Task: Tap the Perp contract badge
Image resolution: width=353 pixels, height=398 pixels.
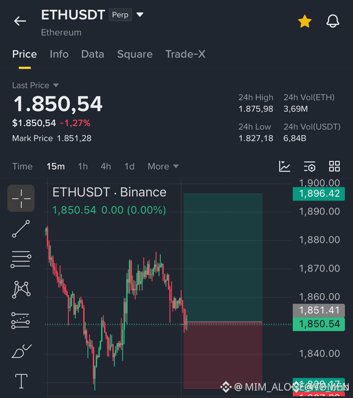Action: [x=120, y=15]
